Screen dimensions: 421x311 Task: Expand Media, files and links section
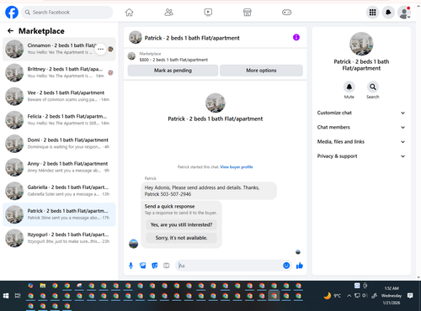tap(361, 142)
